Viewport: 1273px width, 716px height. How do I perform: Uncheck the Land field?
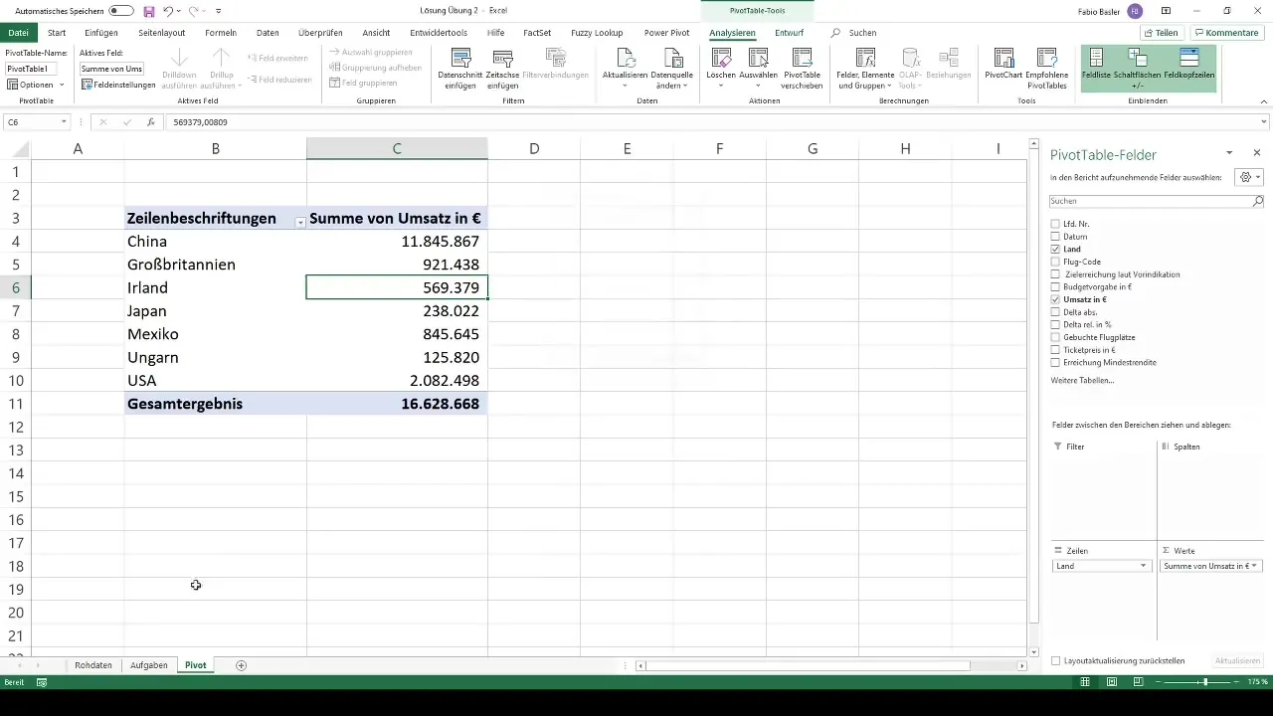[1055, 250]
